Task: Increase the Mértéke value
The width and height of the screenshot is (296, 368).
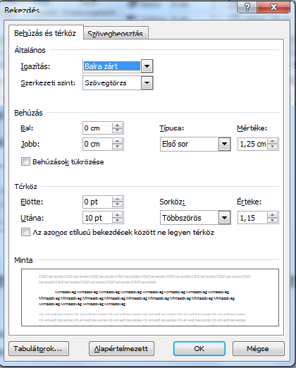Action: point(273,141)
